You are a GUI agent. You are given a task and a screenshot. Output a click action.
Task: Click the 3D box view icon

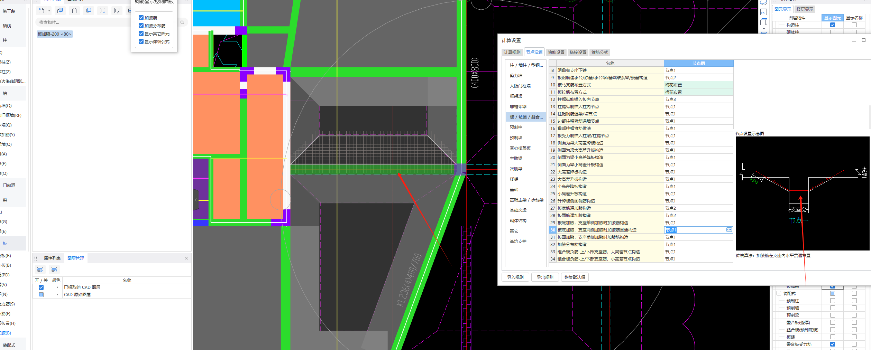point(764,22)
